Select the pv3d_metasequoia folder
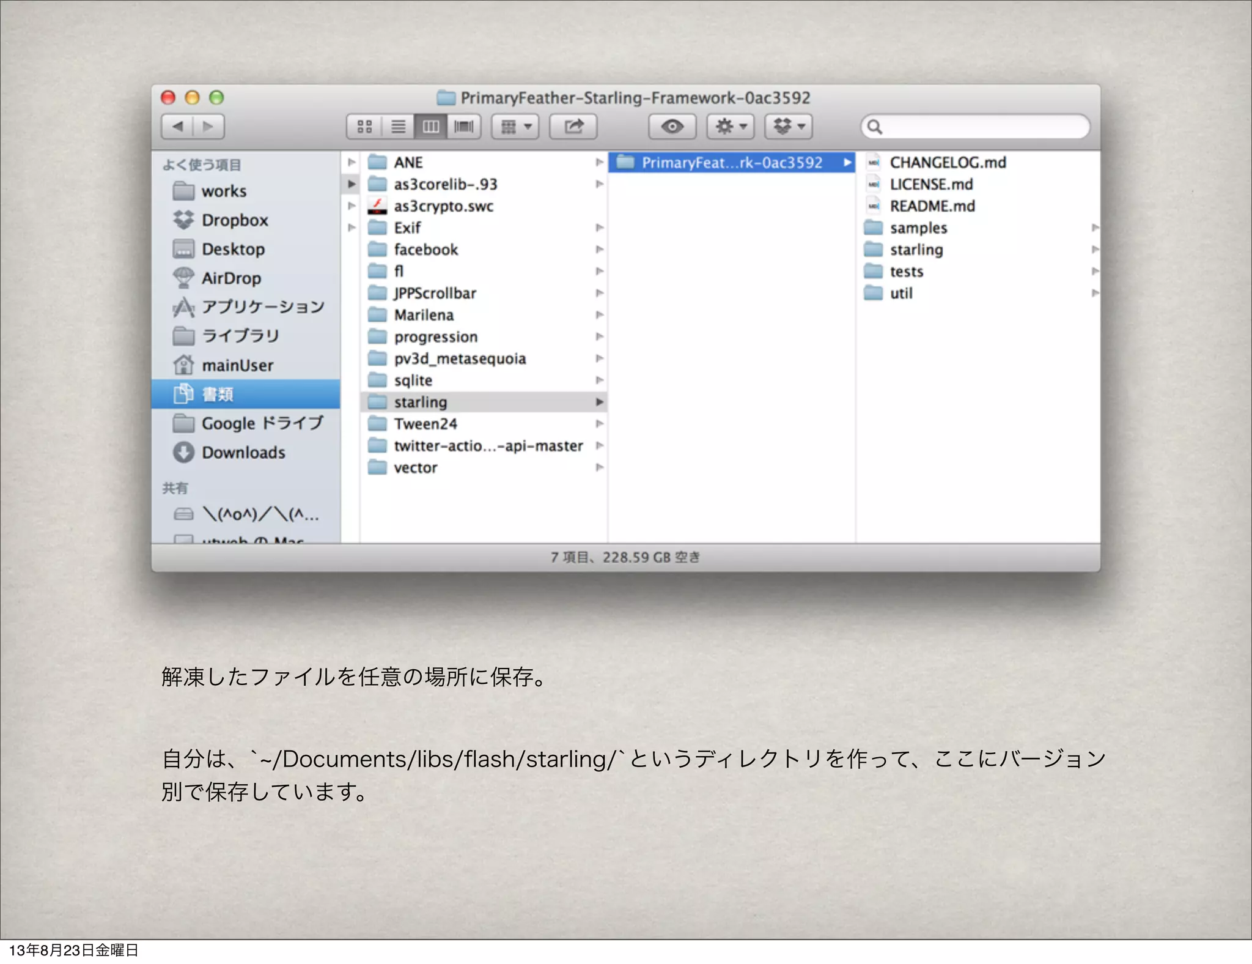This screenshot has height=964, width=1252. pos(483,358)
